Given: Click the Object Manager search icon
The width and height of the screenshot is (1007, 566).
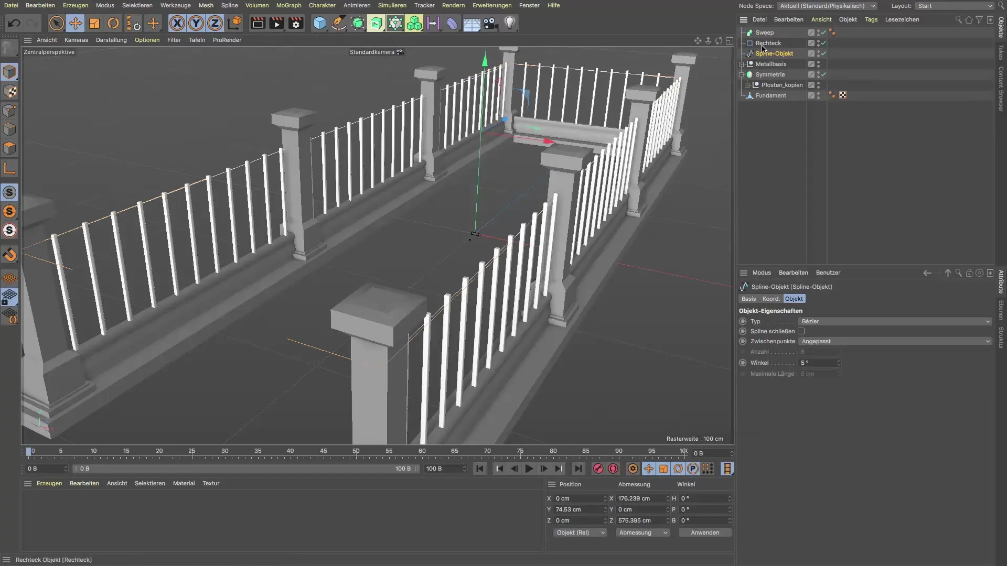Looking at the screenshot, I should tap(958, 19).
